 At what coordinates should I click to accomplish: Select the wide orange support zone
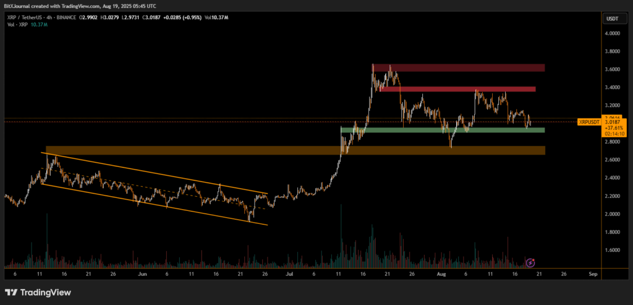(295, 150)
